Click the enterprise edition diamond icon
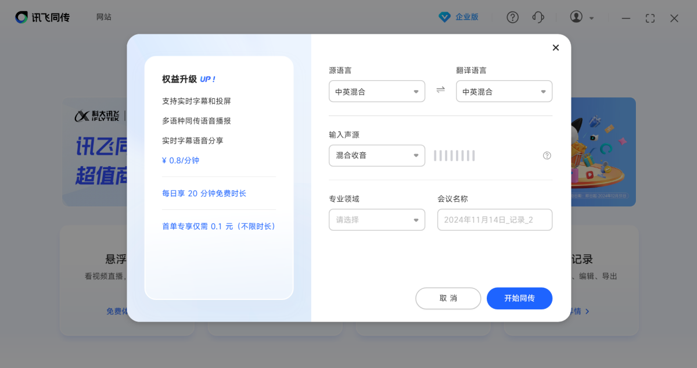Image resolution: width=697 pixels, height=368 pixels. tap(444, 17)
